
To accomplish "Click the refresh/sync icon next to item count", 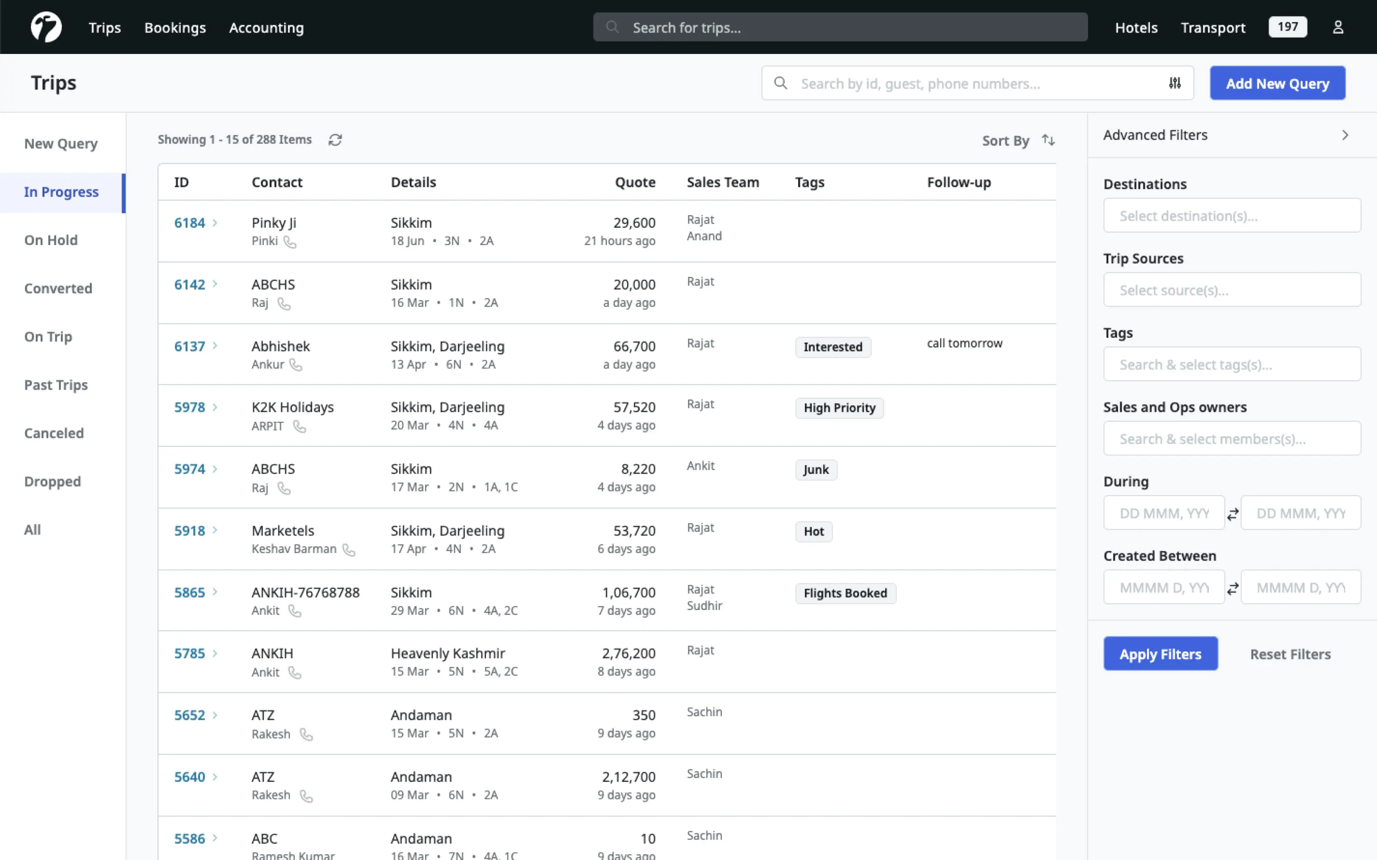I will [x=335, y=140].
